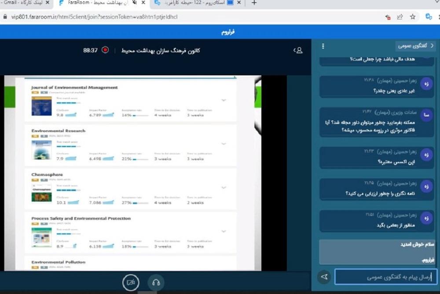Expand Journal of Environmental Management entry
Screen dimensions: 440x294
224,100
